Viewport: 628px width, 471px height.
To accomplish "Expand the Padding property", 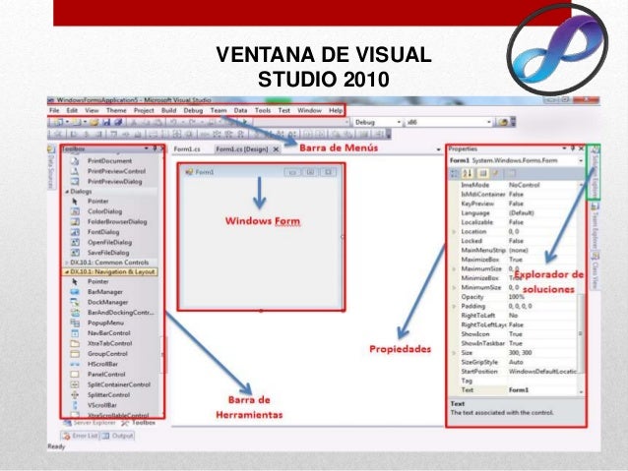I will click(x=454, y=306).
